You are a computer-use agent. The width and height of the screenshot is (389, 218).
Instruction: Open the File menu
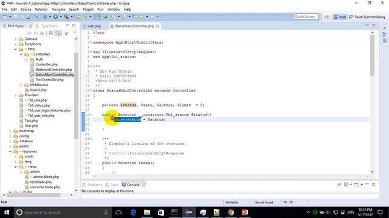4,10
